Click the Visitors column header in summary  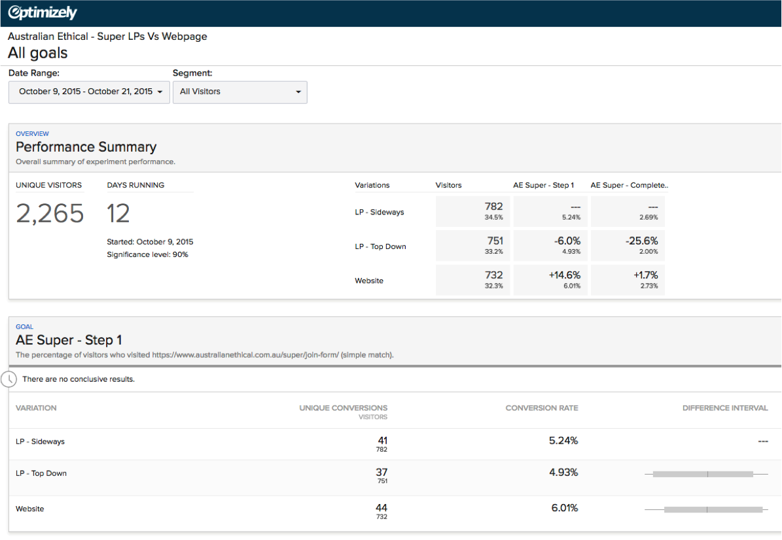coord(448,185)
